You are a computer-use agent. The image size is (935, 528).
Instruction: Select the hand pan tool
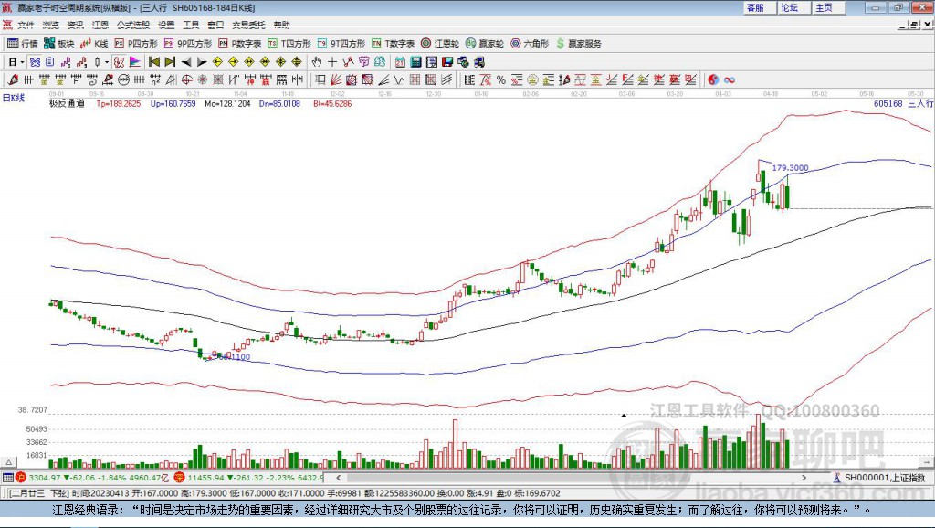pyautogui.click(x=317, y=61)
